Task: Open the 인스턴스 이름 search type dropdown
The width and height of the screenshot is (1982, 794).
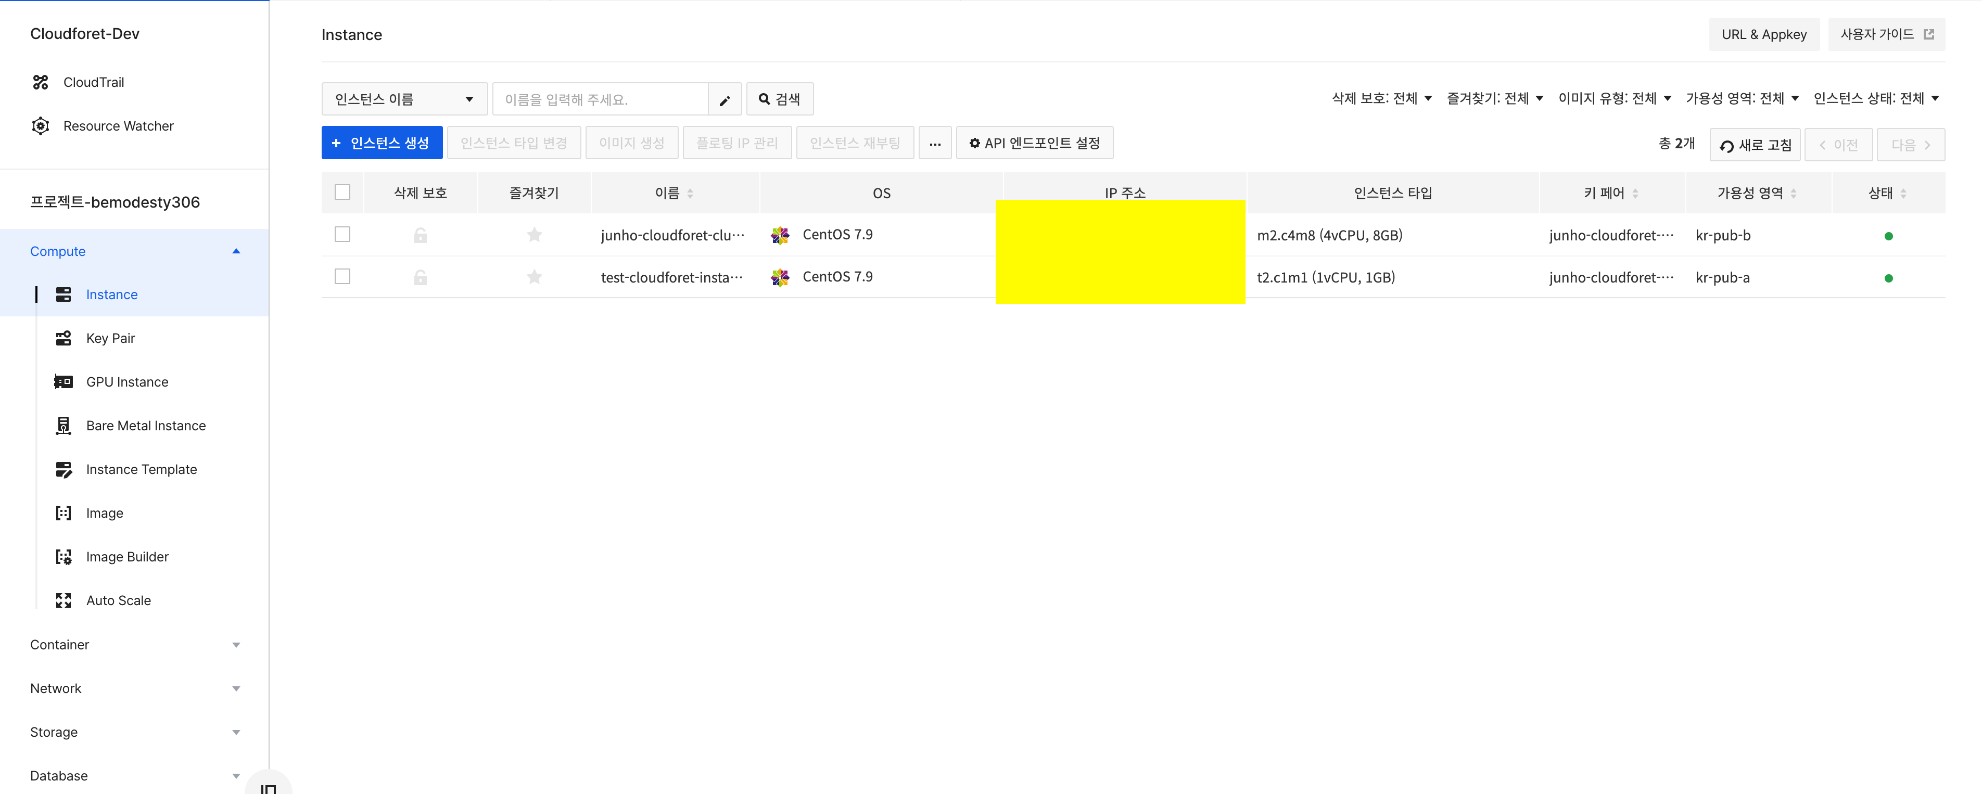Action: 404,99
